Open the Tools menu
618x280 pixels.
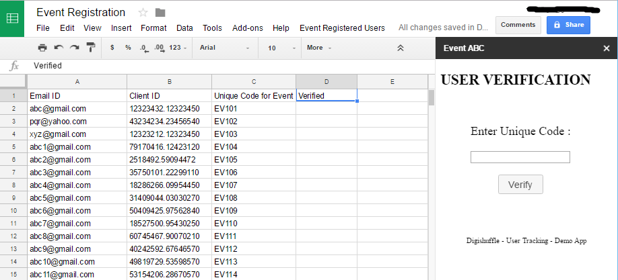(x=213, y=28)
